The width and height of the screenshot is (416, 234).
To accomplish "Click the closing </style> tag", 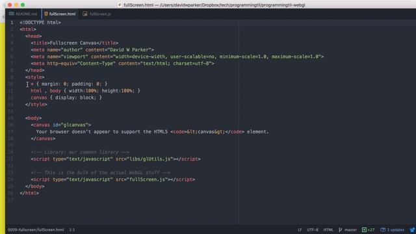I will (x=36, y=104).
